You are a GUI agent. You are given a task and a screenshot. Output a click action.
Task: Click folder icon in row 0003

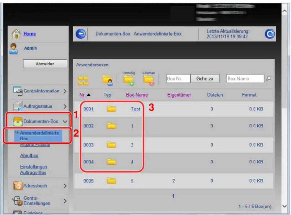[x=111, y=145]
